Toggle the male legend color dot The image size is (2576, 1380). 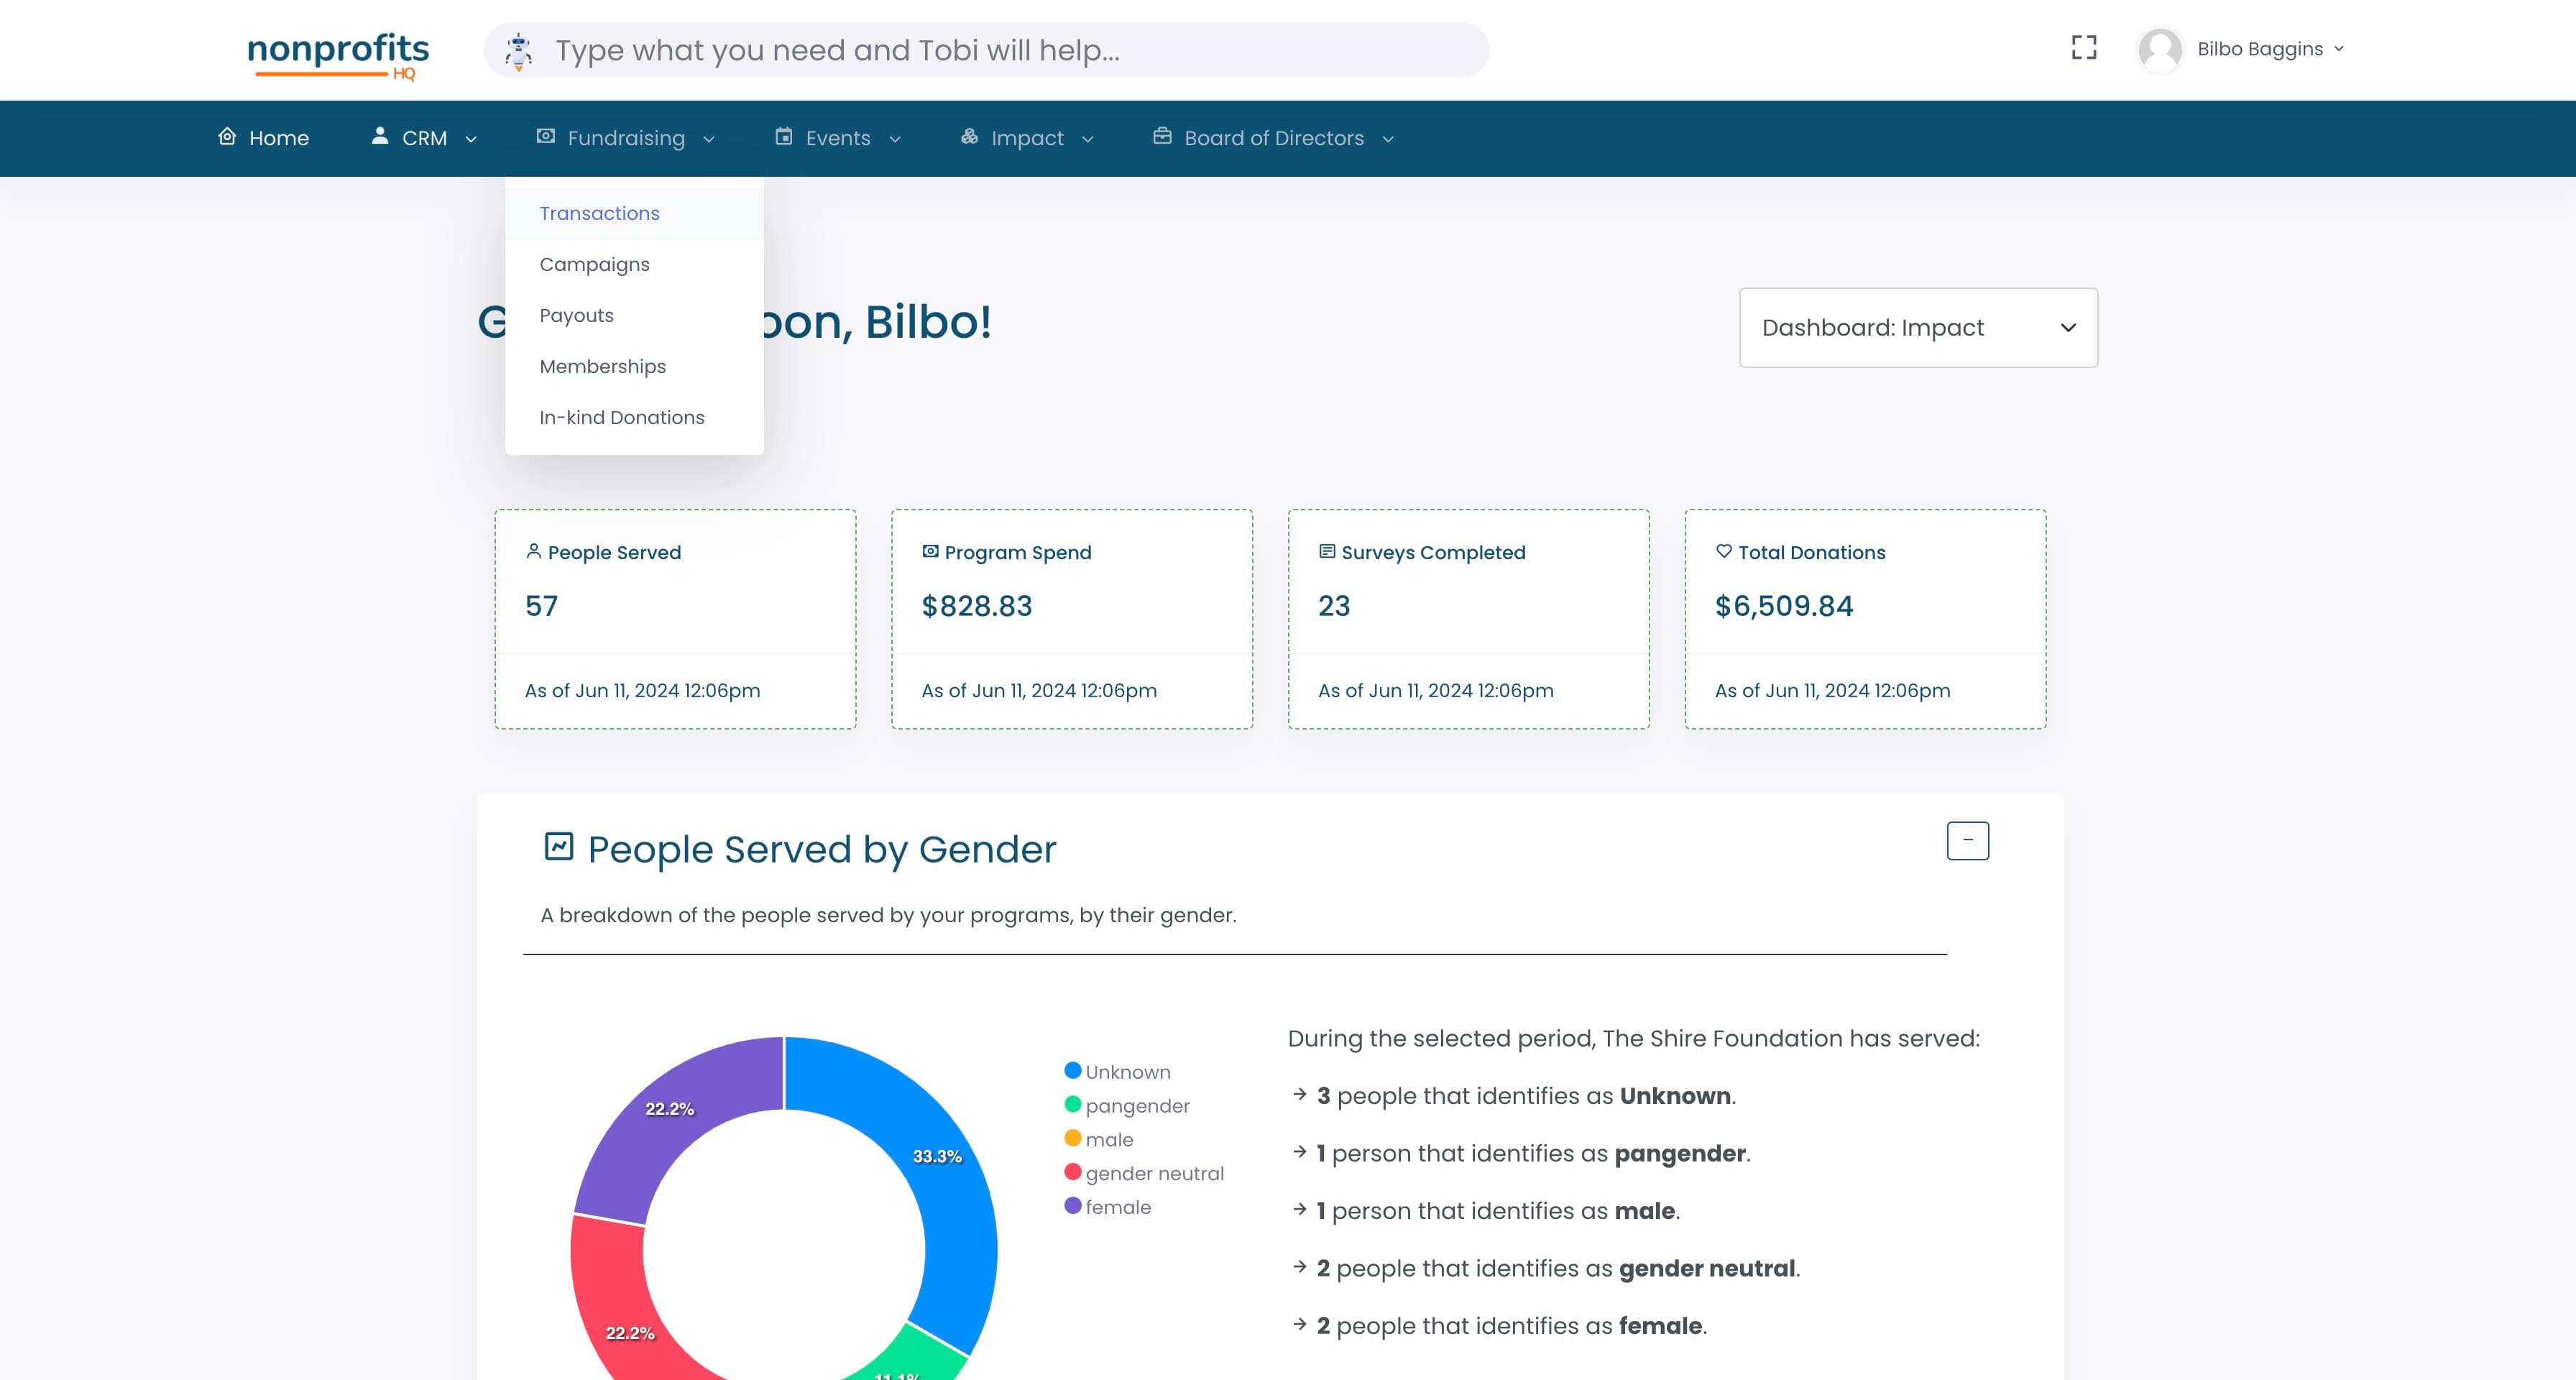coord(1073,1138)
